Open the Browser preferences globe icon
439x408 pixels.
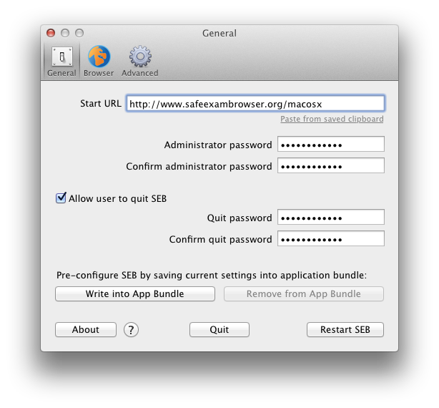pyautogui.click(x=99, y=57)
